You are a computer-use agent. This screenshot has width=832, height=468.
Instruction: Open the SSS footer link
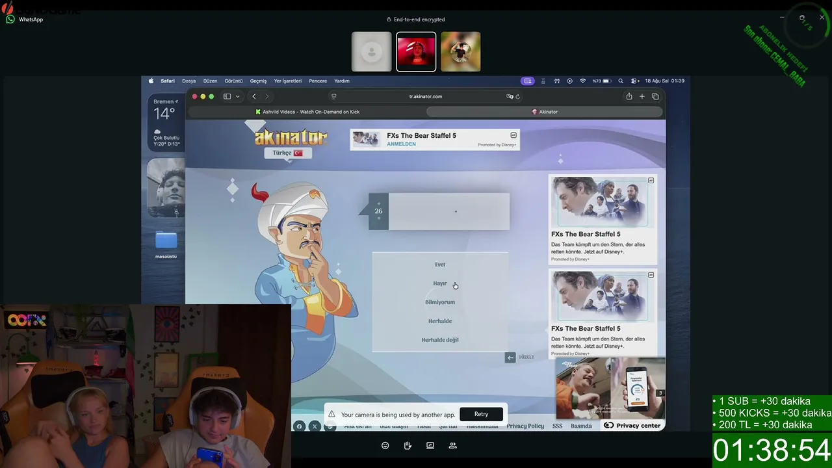click(x=557, y=426)
